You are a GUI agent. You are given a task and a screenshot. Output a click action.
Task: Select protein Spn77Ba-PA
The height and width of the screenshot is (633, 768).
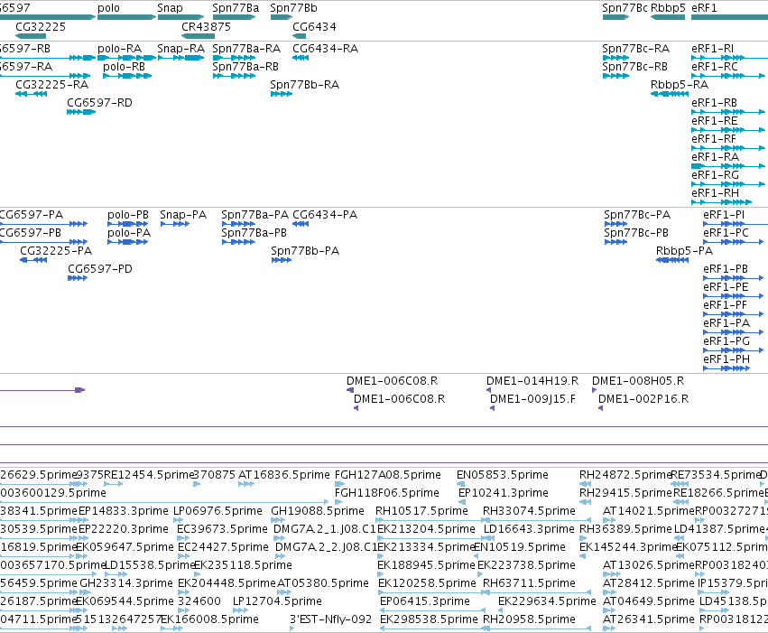[254, 216]
